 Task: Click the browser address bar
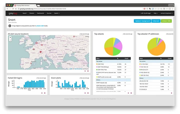[x=80, y=9]
